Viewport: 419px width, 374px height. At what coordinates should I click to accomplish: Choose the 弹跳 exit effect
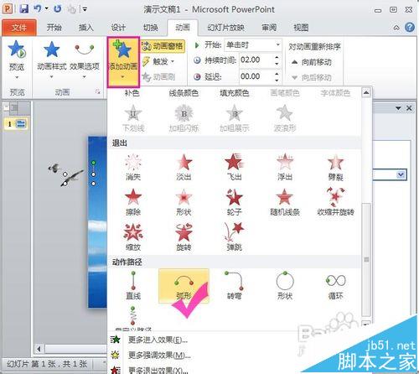pyautogui.click(x=234, y=237)
